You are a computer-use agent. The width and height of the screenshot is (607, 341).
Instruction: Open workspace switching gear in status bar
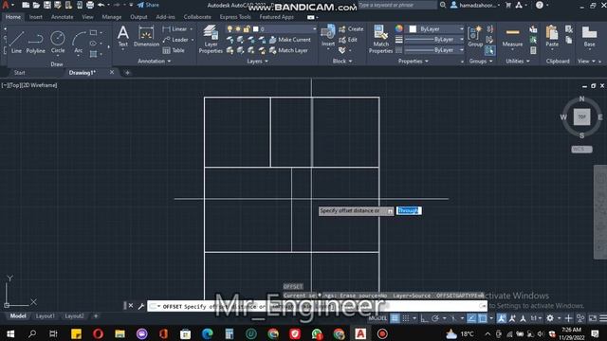point(550,318)
